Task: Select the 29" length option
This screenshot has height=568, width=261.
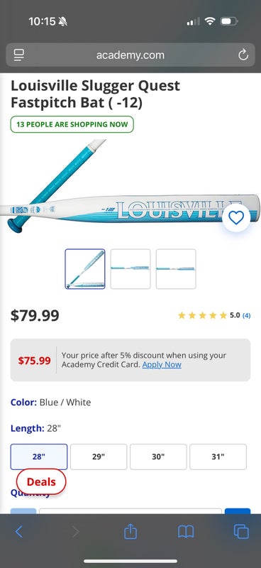Action: (99, 457)
